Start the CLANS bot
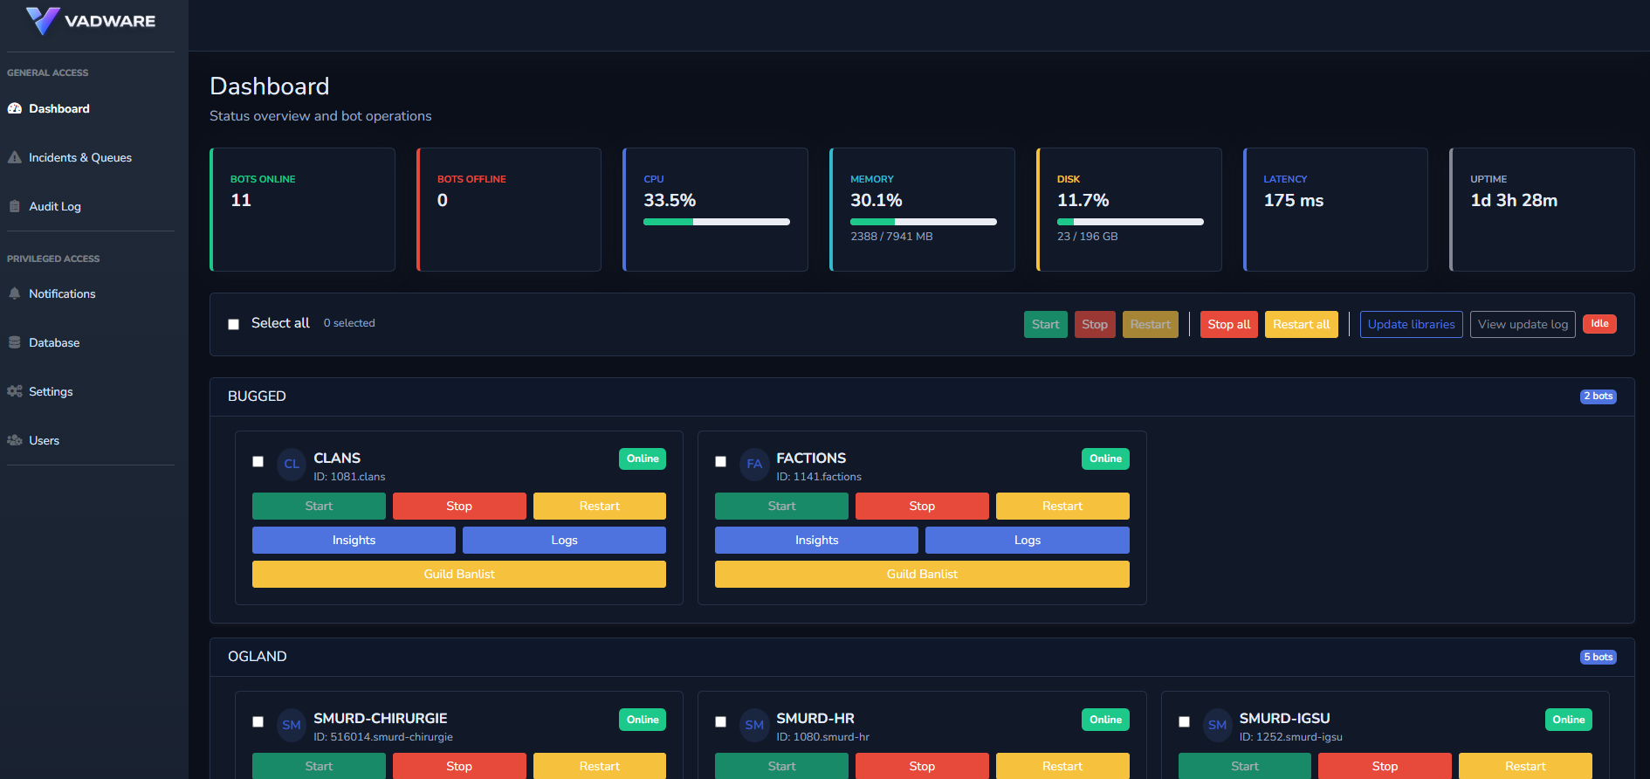Viewport: 1650px width, 779px height. tap(319, 506)
